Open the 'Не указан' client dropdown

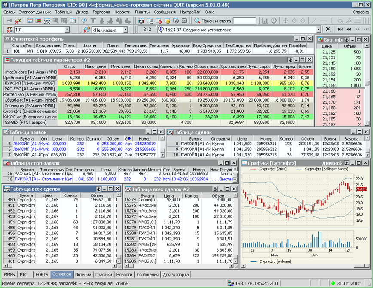(x=125, y=30)
